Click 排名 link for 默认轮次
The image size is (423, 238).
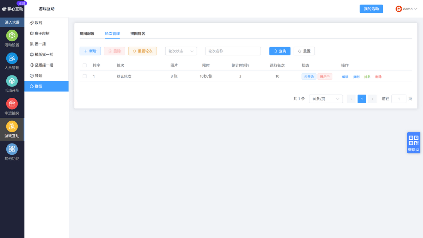[x=367, y=77]
